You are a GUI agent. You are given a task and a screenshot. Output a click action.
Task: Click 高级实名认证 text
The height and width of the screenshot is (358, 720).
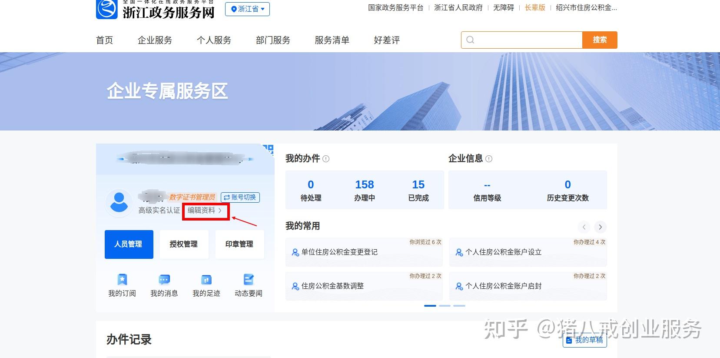coord(159,211)
